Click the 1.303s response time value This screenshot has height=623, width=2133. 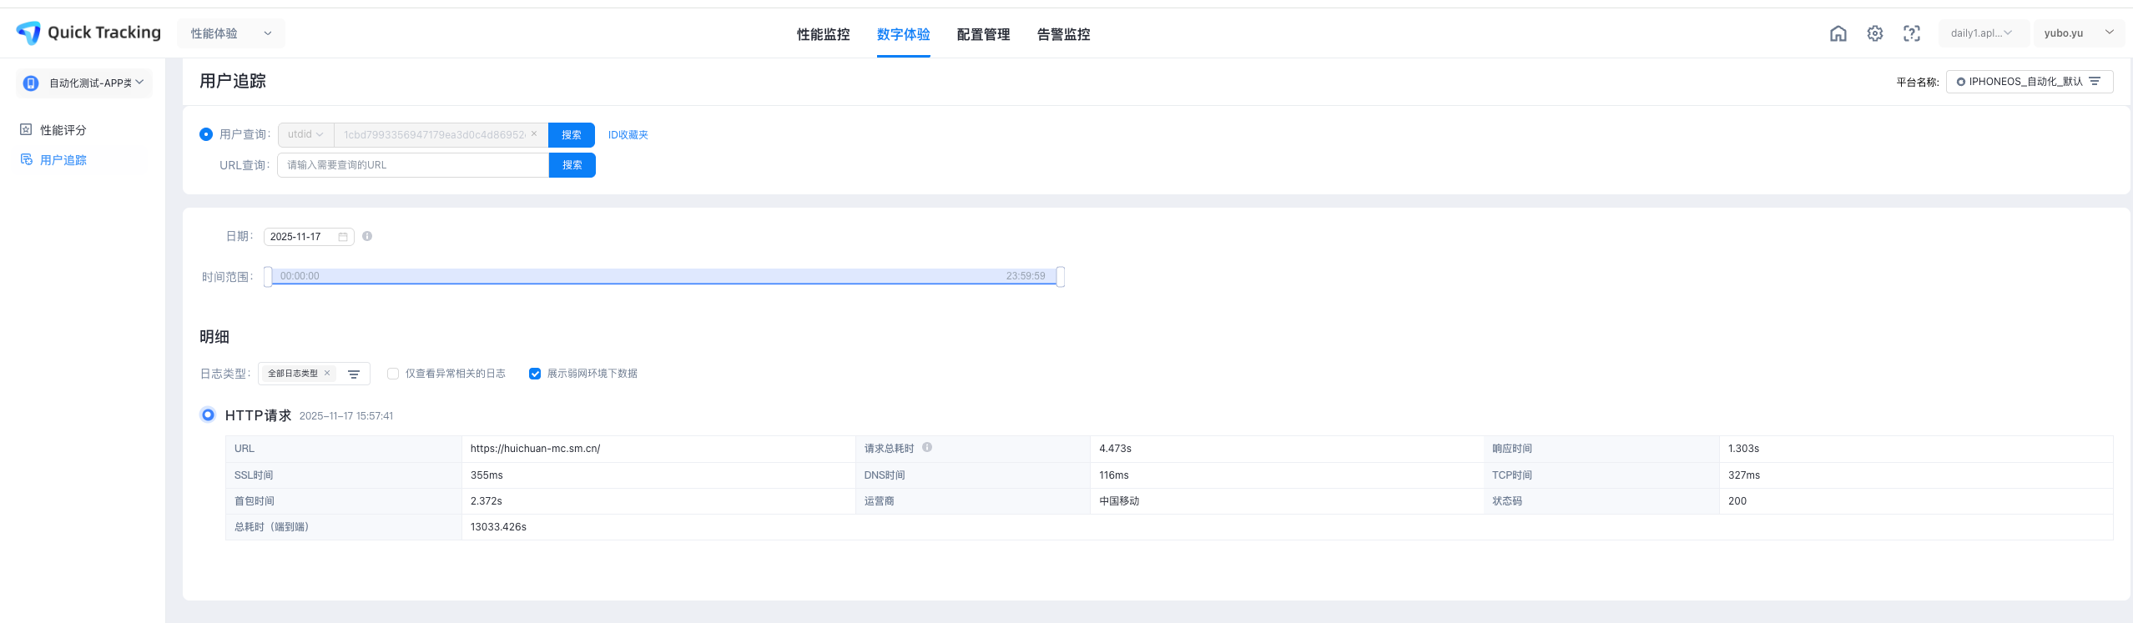[1743, 449]
